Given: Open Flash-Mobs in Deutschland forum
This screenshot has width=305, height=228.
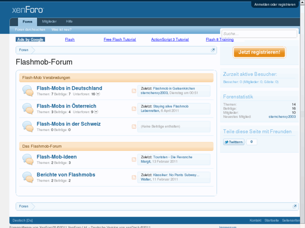Looking at the screenshot, I should click(x=70, y=88).
